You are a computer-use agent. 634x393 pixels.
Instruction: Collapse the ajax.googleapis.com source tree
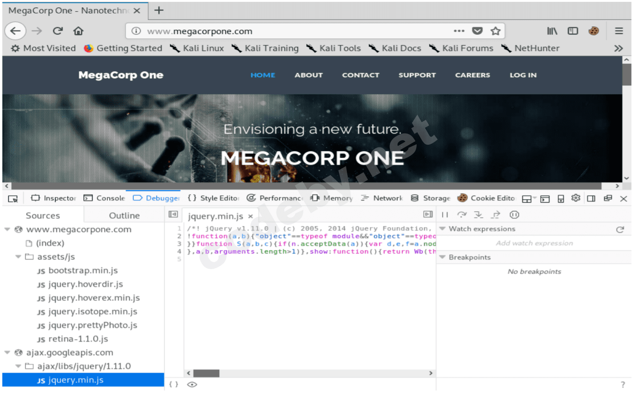[7, 352]
